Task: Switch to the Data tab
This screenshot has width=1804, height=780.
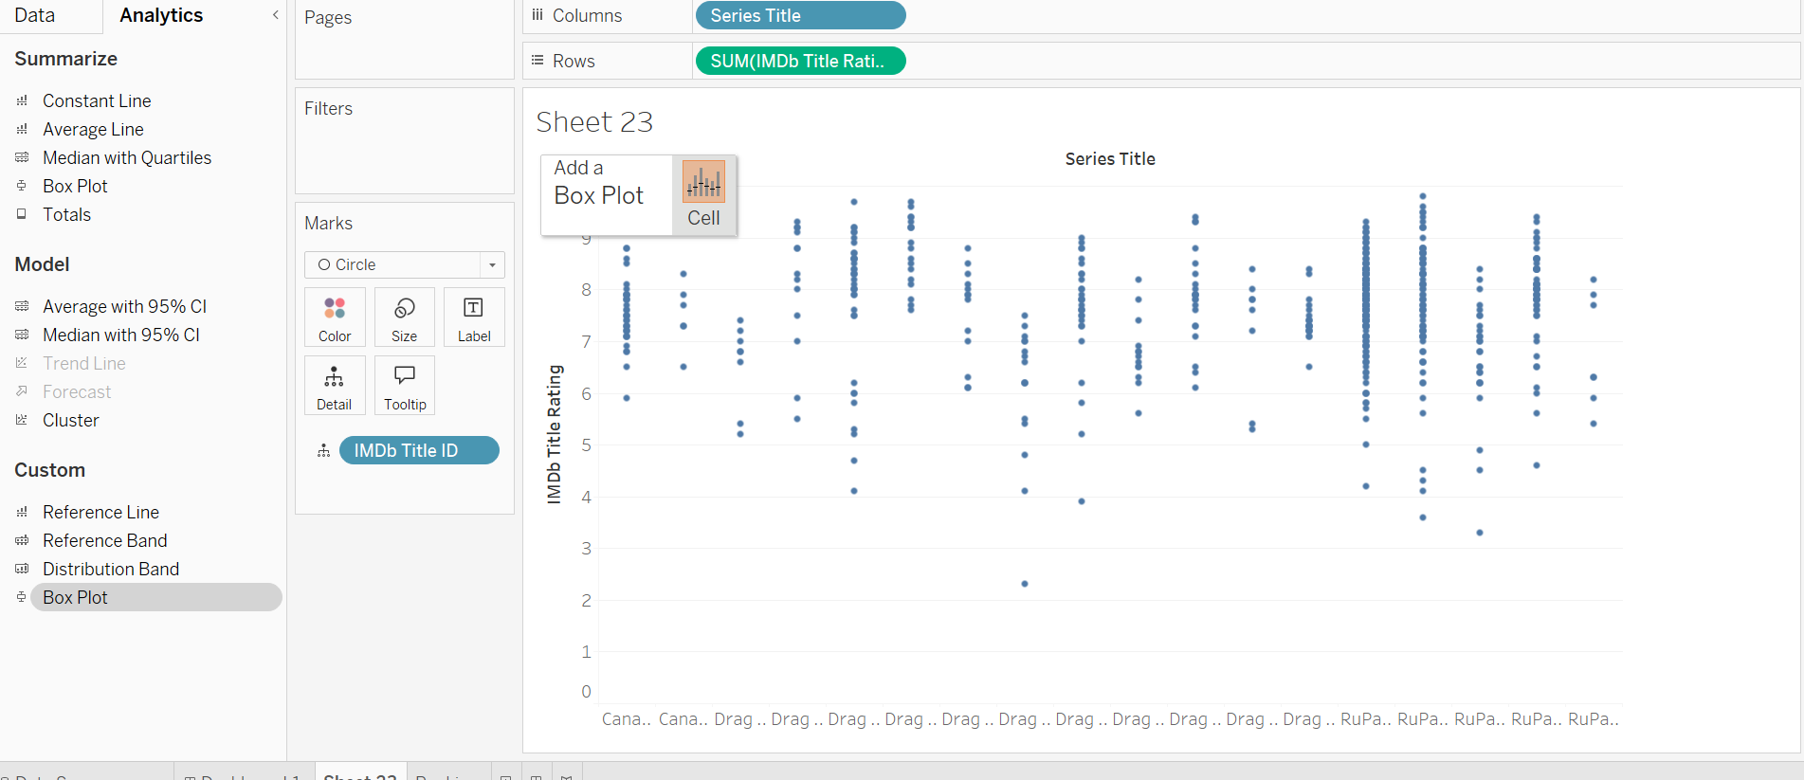Action: (x=35, y=15)
